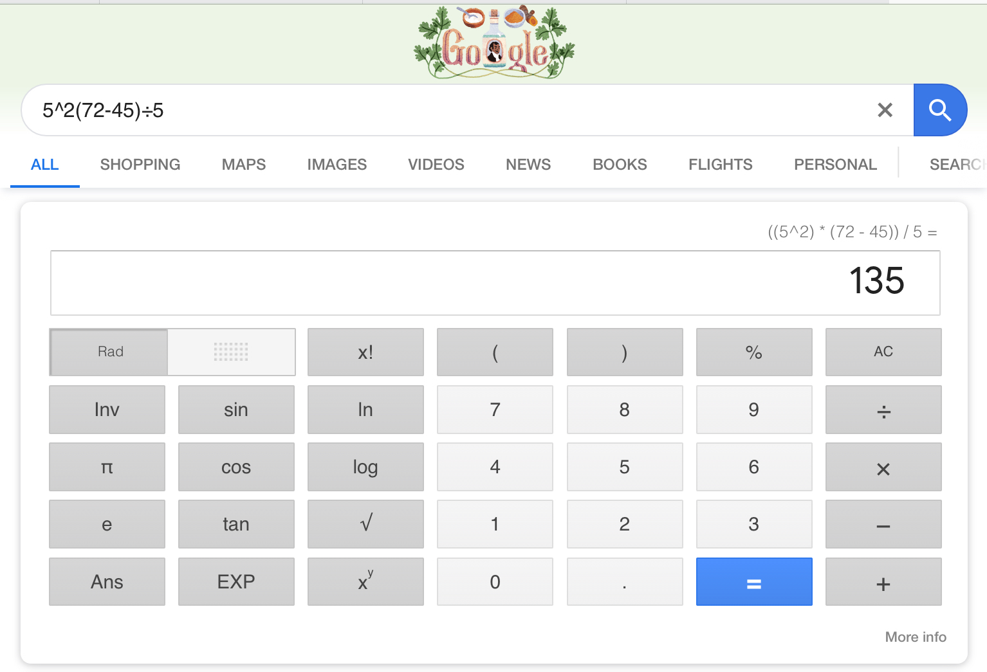Toggle the Inv inverse functions key
987x672 pixels.
[107, 410]
